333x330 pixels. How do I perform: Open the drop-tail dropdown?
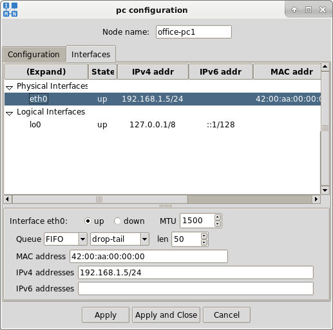coord(145,239)
